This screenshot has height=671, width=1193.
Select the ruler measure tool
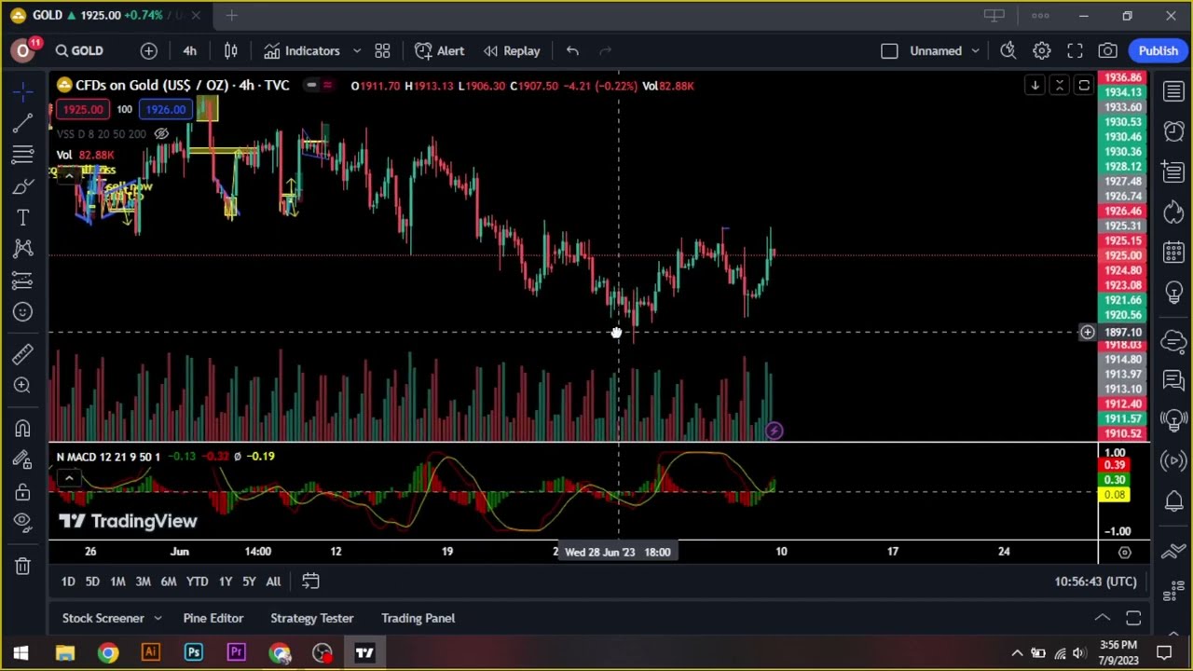click(23, 353)
